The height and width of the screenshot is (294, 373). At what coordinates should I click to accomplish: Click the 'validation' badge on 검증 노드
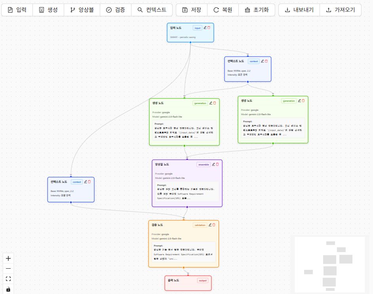200,225
